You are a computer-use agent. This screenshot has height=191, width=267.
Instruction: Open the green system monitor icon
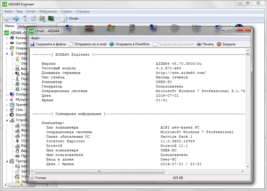point(51,19)
